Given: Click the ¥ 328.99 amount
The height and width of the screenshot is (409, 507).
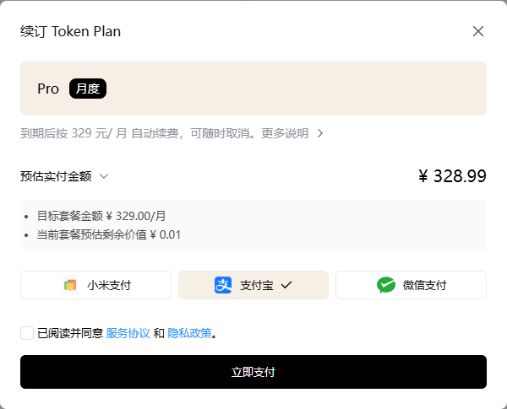Looking at the screenshot, I should pos(452,176).
